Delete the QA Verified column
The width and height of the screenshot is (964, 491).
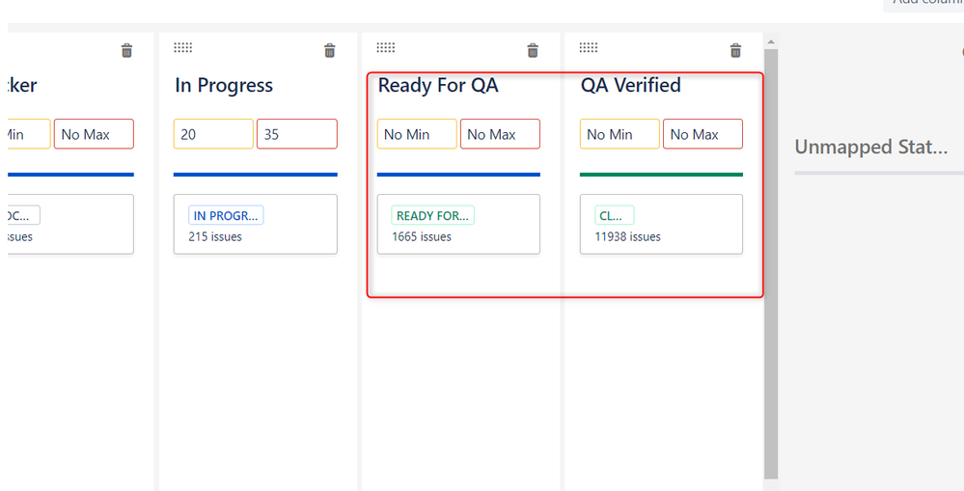pyautogui.click(x=735, y=50)
